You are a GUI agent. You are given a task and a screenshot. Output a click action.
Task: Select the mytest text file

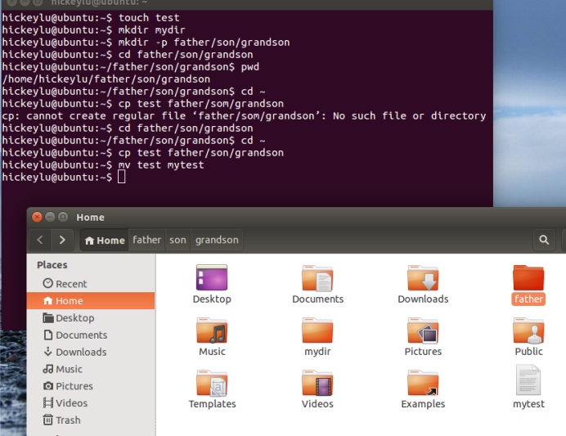[528, 382]
